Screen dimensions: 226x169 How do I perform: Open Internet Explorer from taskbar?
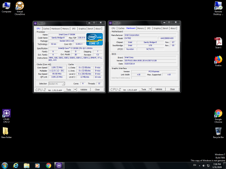[16, 165]
